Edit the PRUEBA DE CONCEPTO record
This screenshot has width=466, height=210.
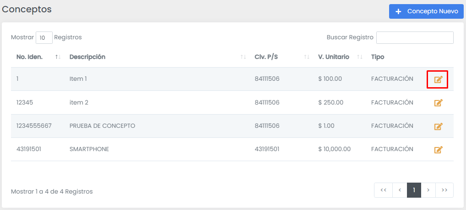point(439,126)
